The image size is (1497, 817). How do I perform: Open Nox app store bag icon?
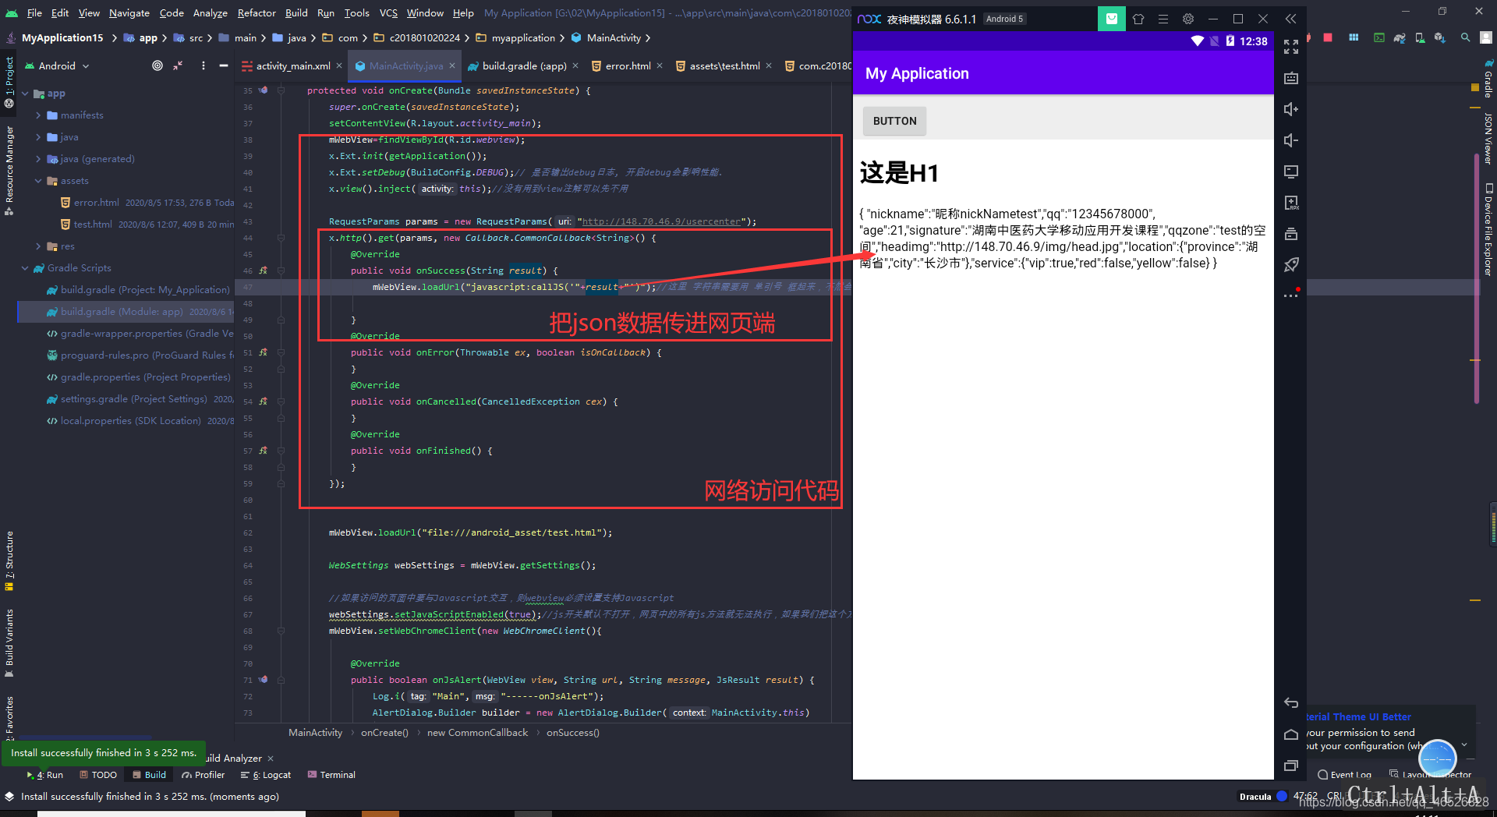(x=1112, y=19)
